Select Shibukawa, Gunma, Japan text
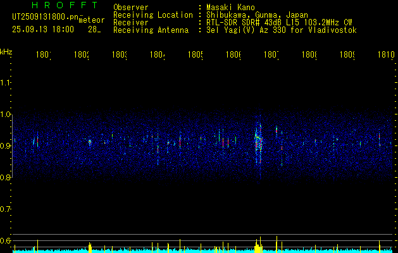 tap(257, 15)
